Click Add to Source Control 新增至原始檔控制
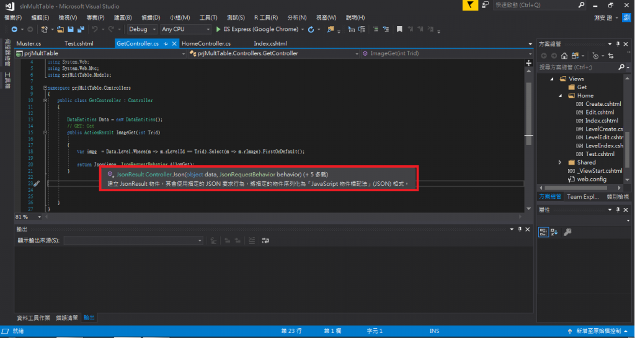 pos(597,331)
